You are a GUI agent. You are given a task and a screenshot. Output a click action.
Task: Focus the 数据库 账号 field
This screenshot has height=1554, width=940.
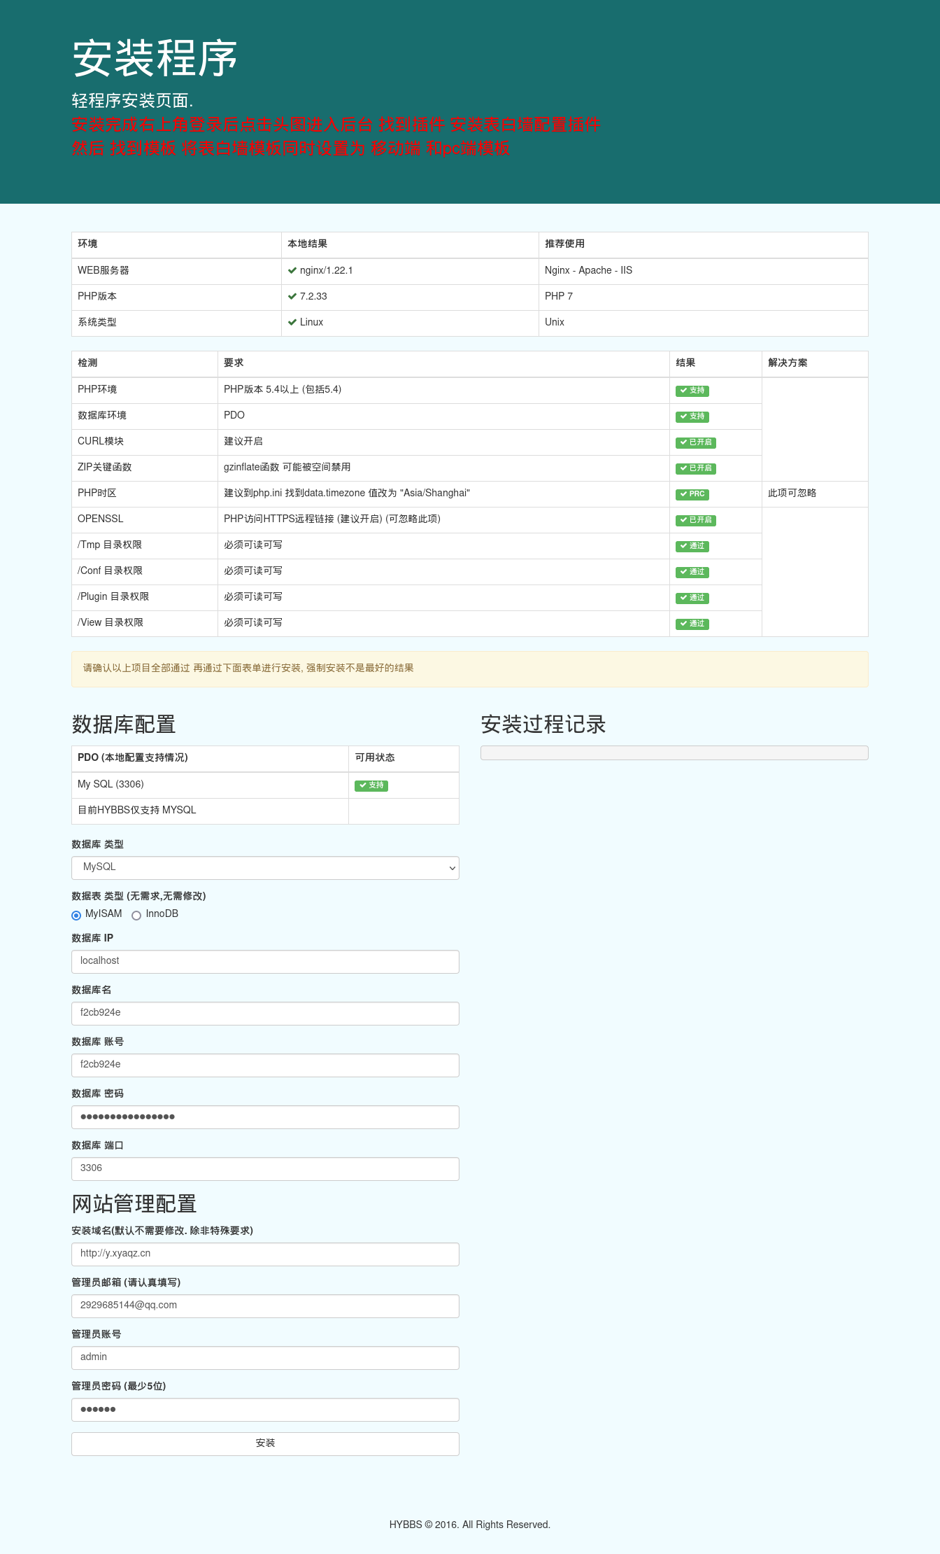(x=265, y=1065)
